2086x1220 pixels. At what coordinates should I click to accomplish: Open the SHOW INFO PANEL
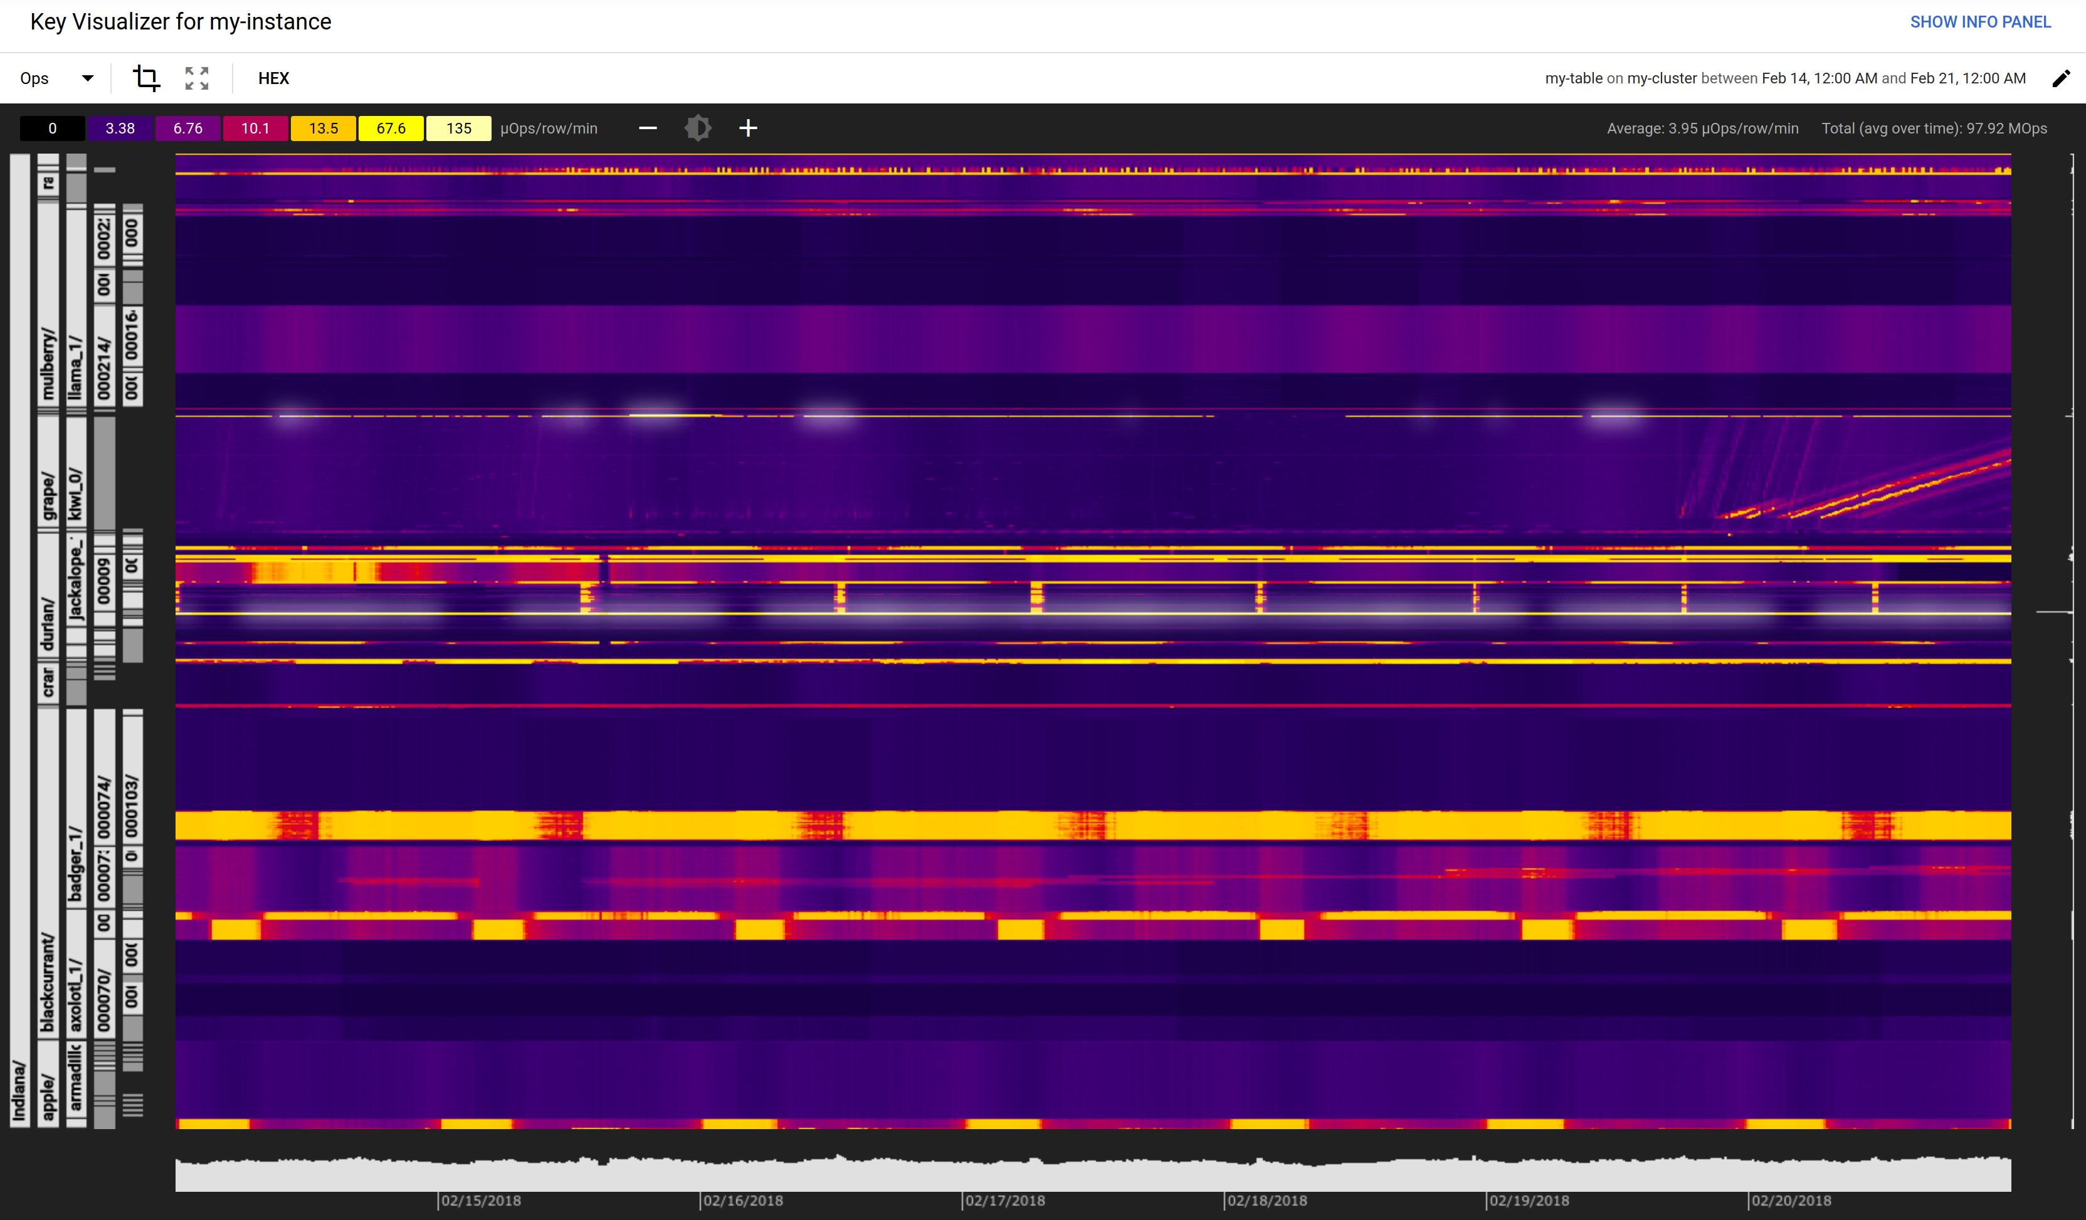coord(1980,21)
